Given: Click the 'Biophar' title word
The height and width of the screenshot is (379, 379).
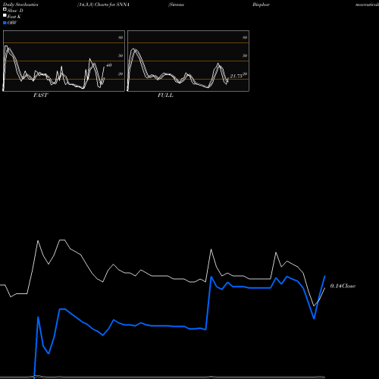Looking at the screenshot, I should coord(261,5).
